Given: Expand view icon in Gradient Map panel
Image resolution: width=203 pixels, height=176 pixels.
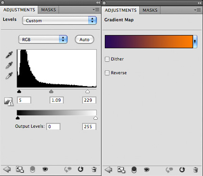Looking at the screenshot, I should (121, 170).
